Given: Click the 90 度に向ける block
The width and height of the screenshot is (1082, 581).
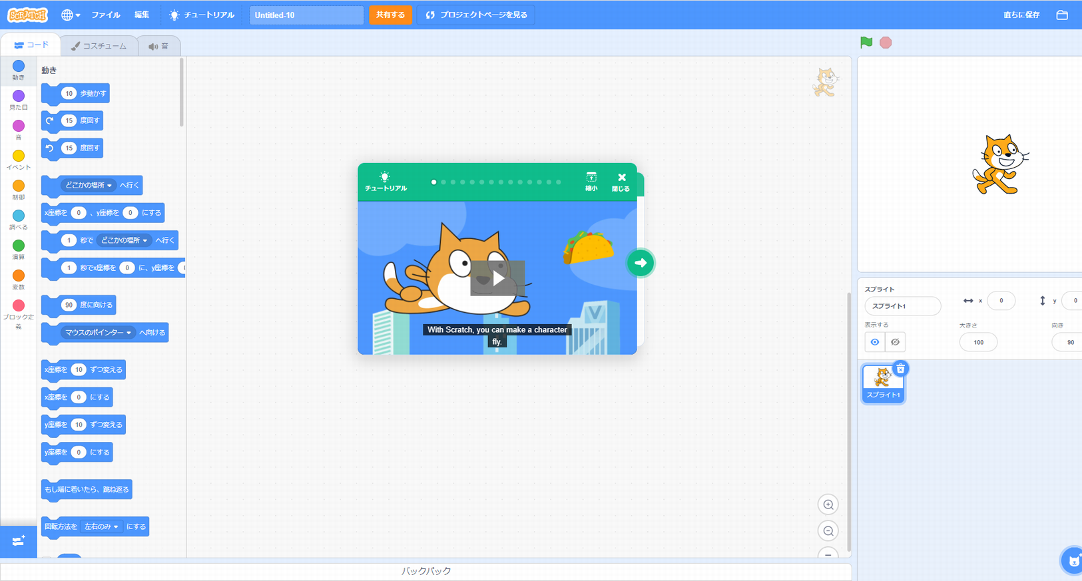Looking at the screenshot, I should (x=79, y=305).
